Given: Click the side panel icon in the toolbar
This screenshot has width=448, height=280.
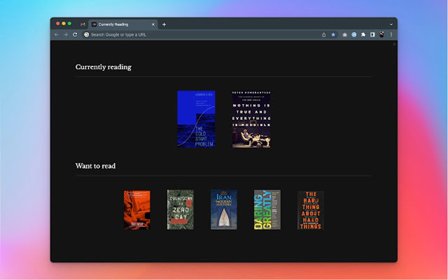Looking at the screenshot, I should click(373, 34).
